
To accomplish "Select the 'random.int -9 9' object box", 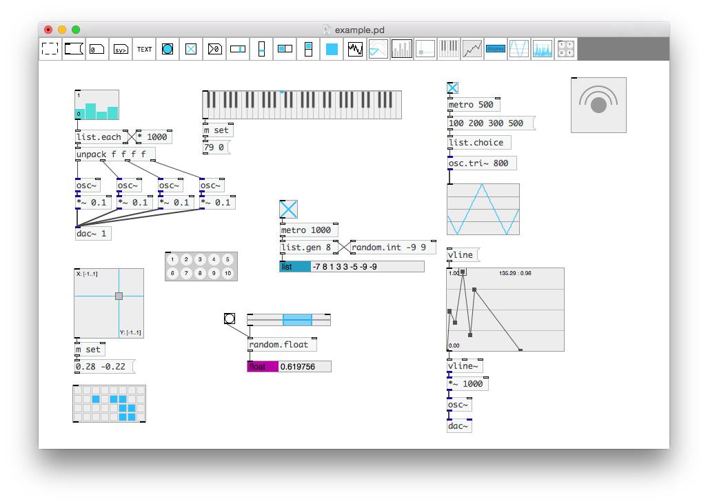I will (393, 247).
